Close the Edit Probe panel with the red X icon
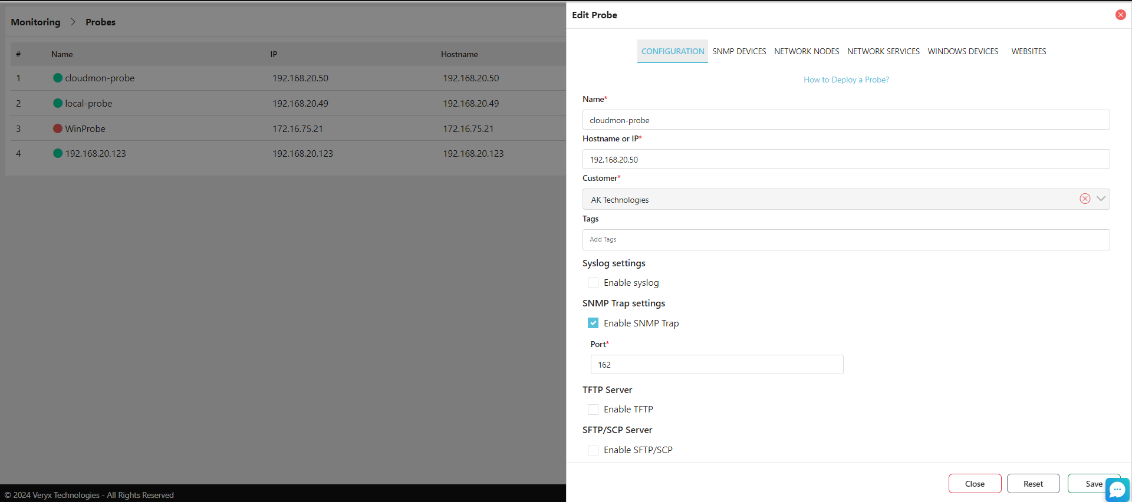1132x502 pixels. click(1120, 15)
